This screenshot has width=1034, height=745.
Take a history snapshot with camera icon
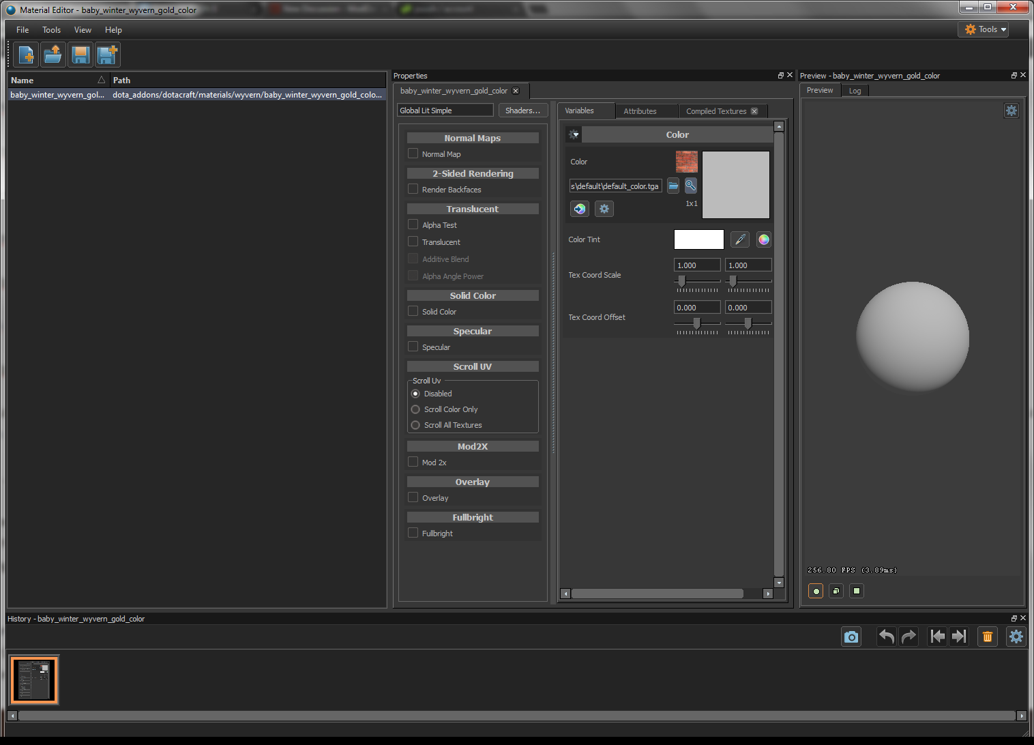(x=851, y=637)
